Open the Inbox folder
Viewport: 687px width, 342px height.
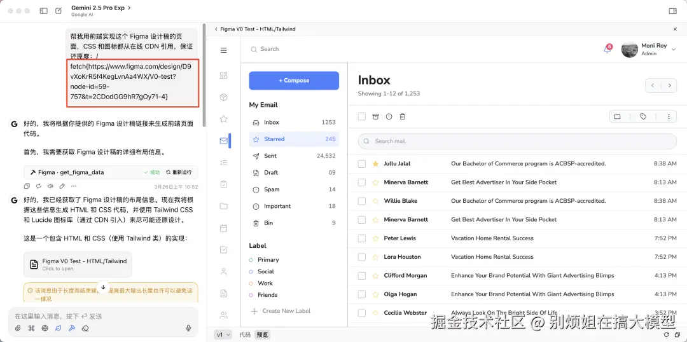coord(294,123)
